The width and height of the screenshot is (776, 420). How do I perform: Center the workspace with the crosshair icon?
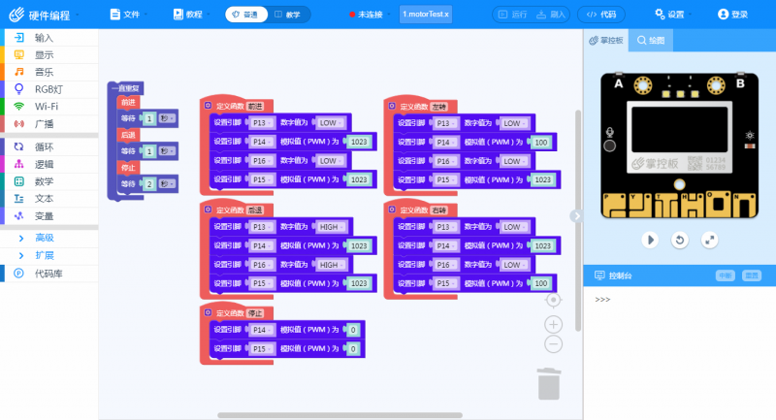553,301
